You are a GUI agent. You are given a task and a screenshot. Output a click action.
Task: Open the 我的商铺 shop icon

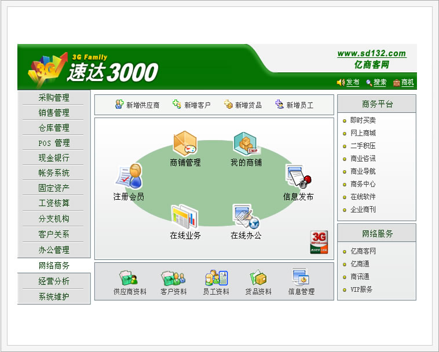click(x=246, y=144)
